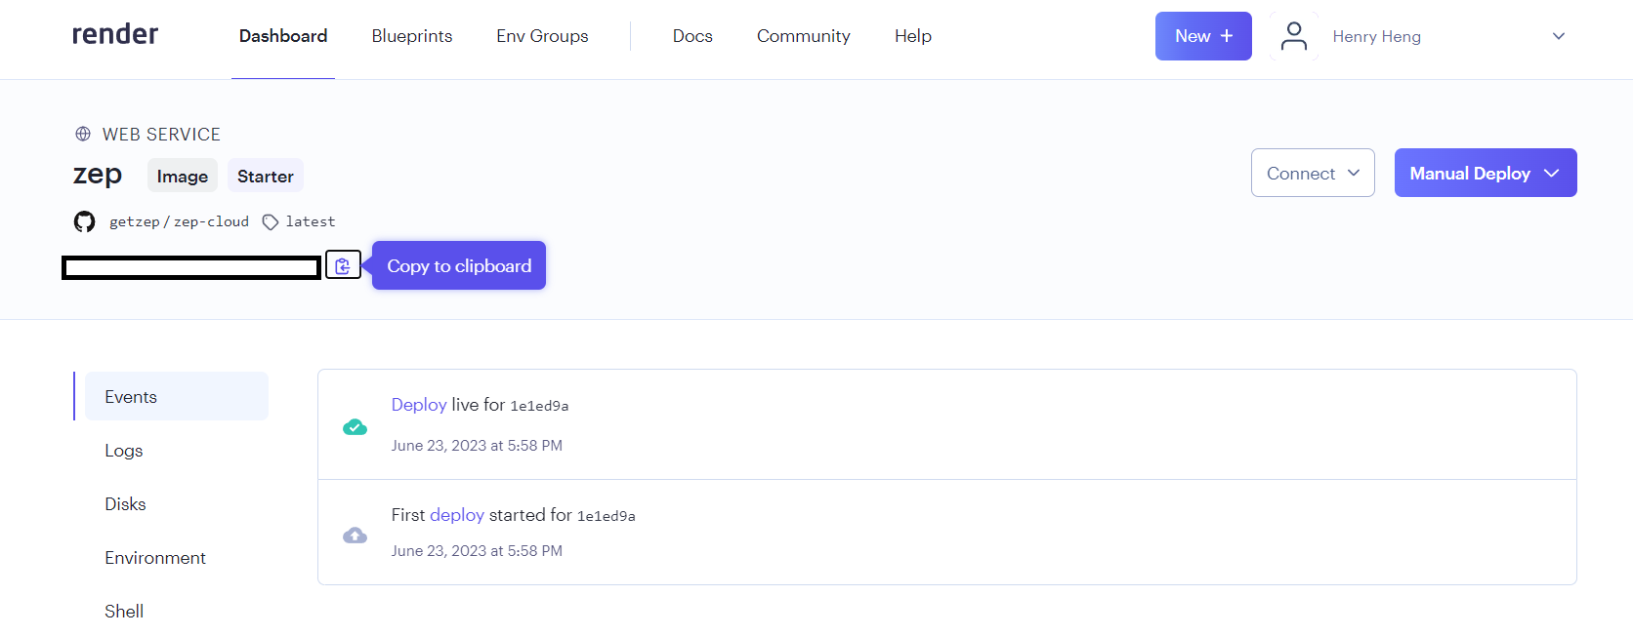Screen dimensions: 1633x636
Task: Click the deploy started upload cloud icon
Action: point(355,536)
